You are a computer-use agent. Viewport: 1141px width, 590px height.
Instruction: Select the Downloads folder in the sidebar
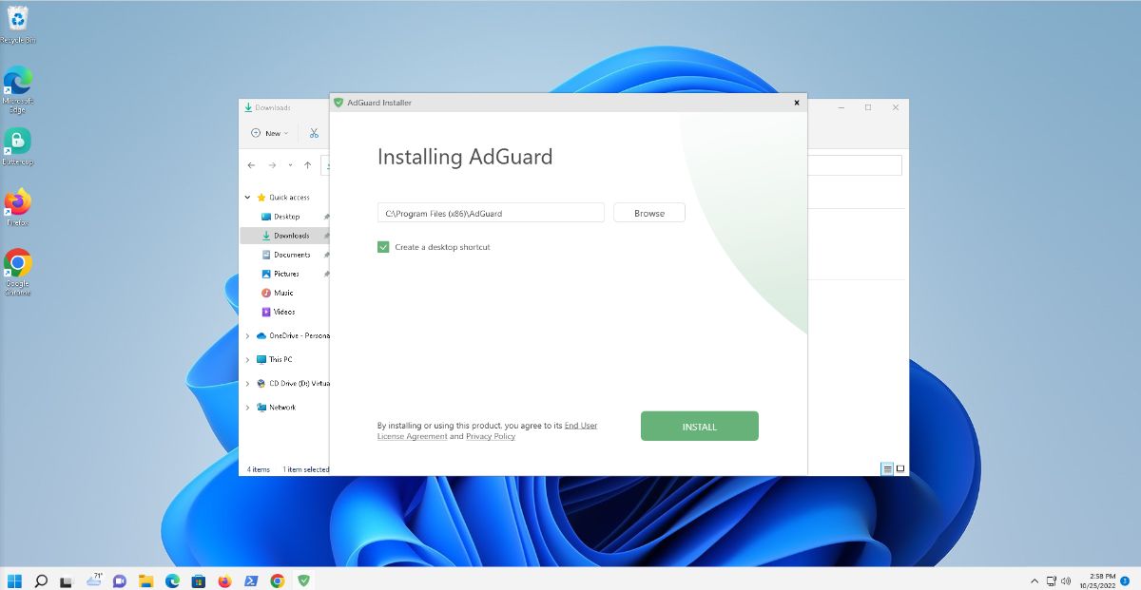tap(289, 235)
